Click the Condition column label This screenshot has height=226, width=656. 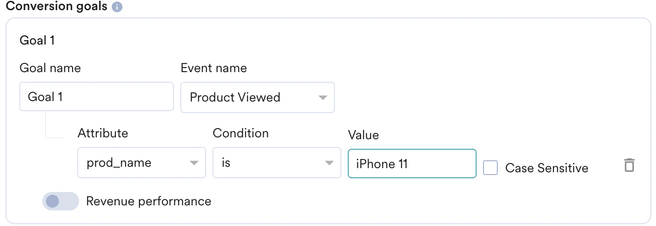coord(241,133)
